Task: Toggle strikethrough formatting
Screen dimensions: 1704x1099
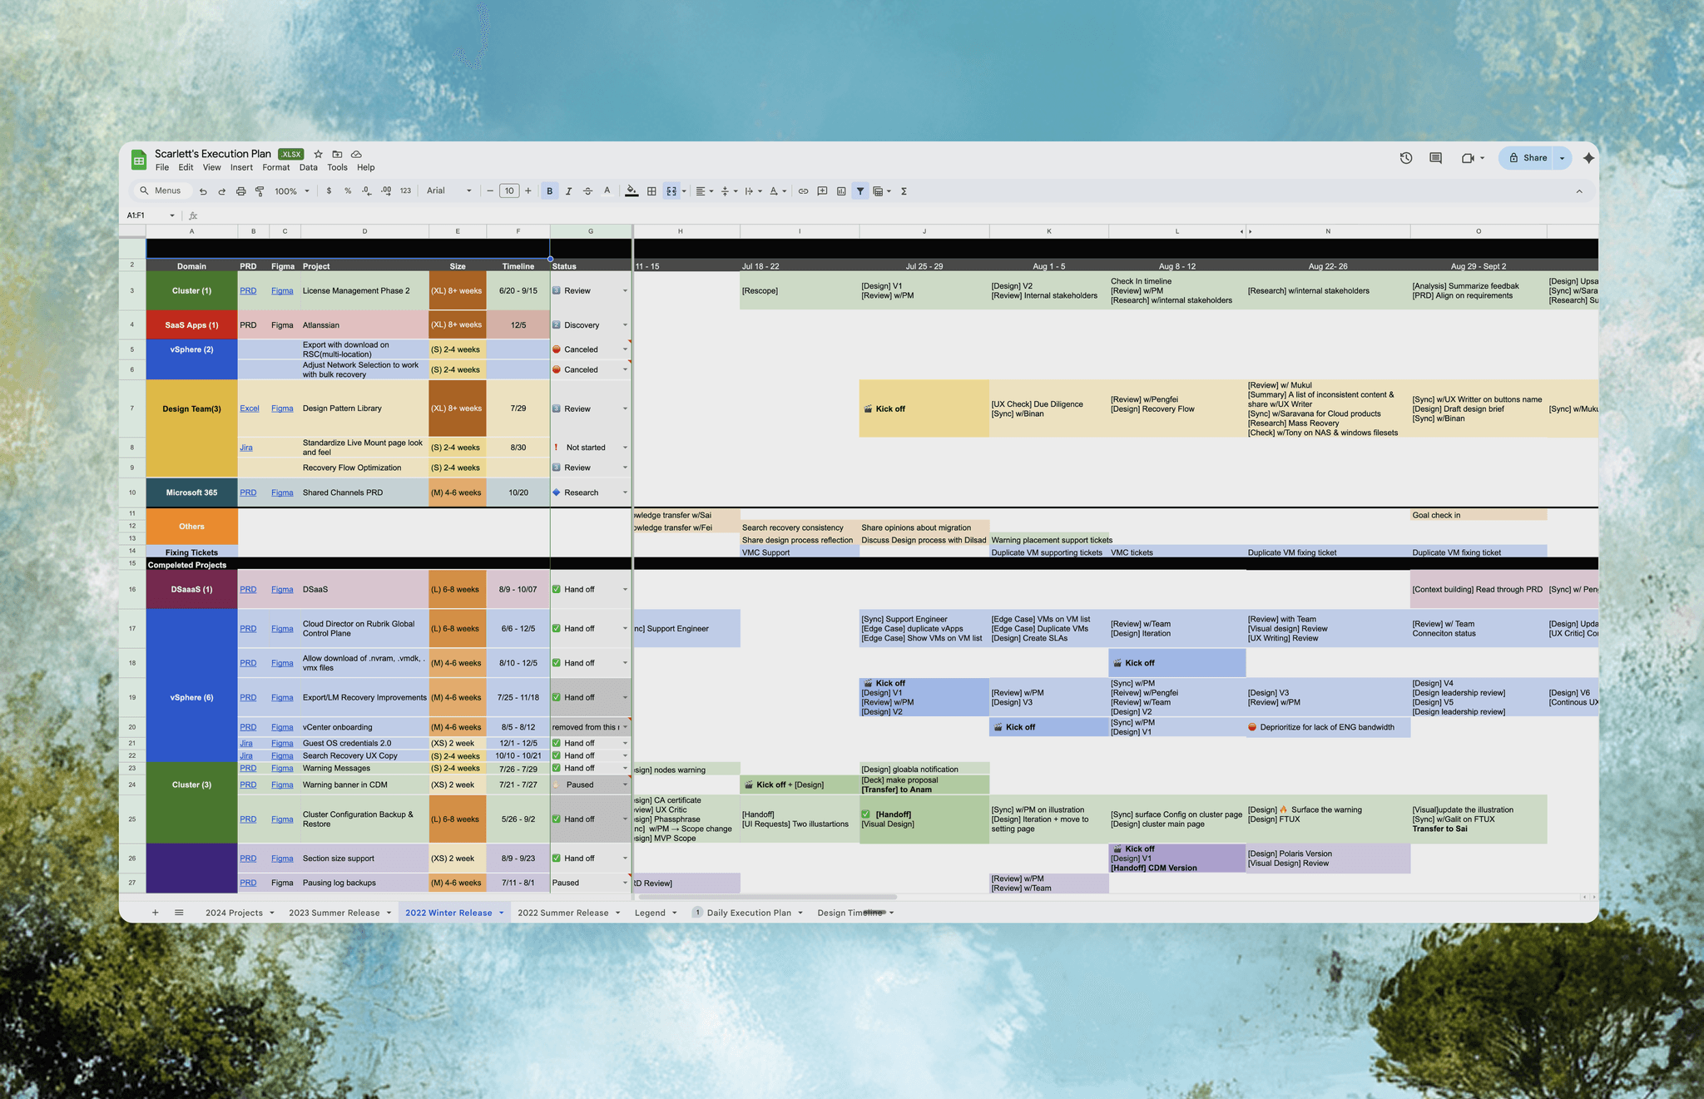Action: click(x=587, y=191)
